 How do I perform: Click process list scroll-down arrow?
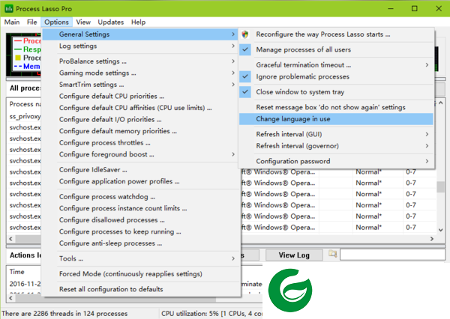440,230
